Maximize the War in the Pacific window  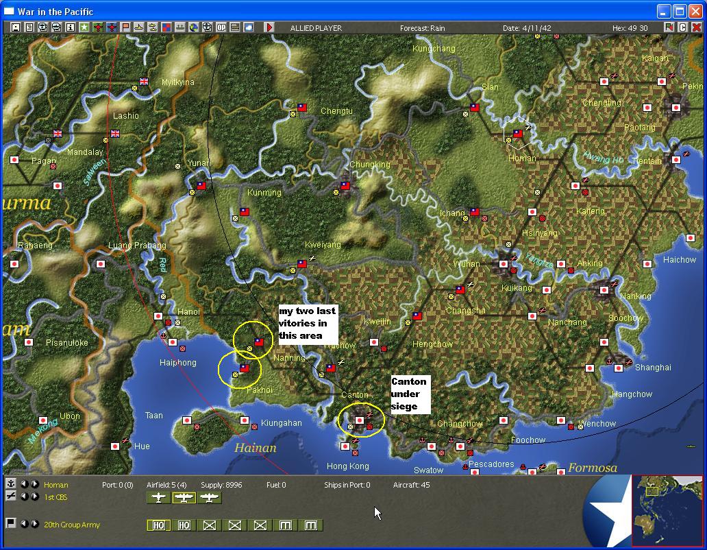coord(680,11)
